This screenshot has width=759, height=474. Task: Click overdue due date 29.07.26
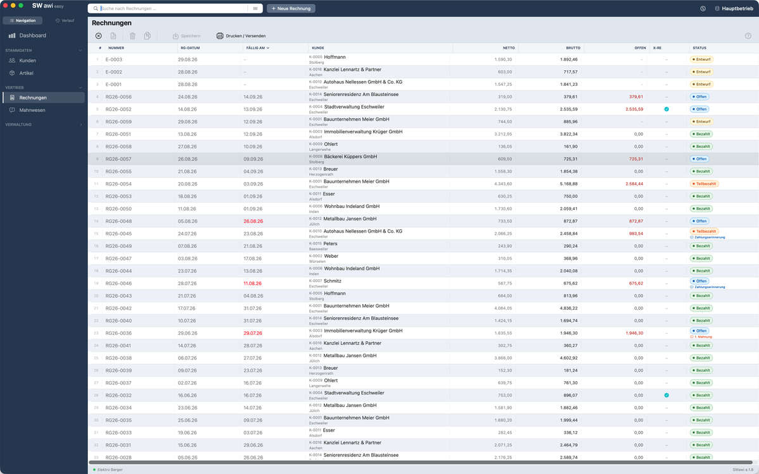[x=253, y=333]
